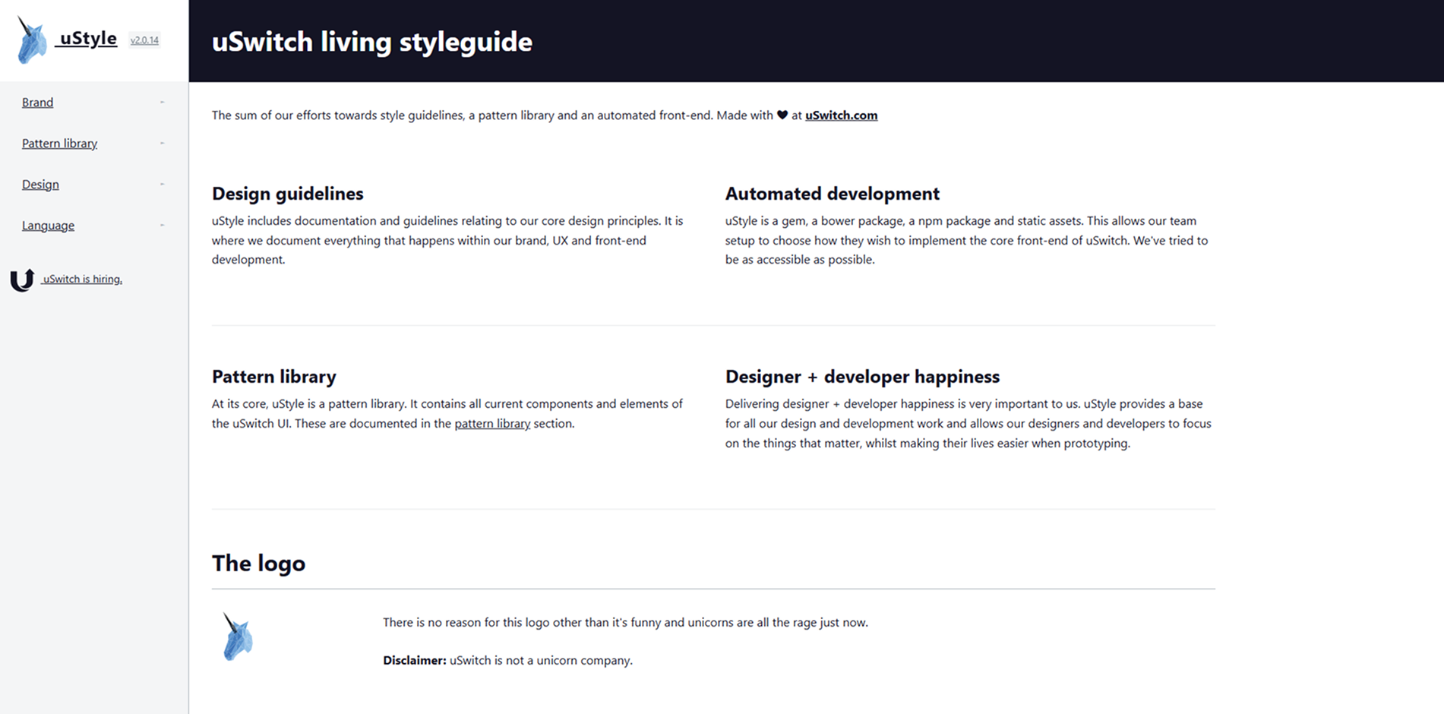Image resolution: width=1444 pixels, height=714 pixels.
Task: Open the Design sidebar item
Action: tap(40, 184)
